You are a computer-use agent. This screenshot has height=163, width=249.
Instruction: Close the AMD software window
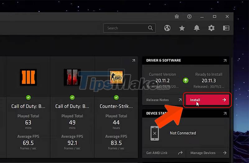227,16
